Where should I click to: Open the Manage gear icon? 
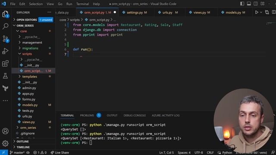point(5,143)
